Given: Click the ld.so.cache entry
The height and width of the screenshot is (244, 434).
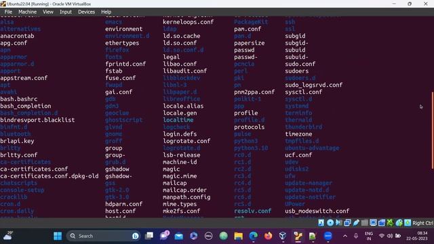Looking at the screenshot, I should 182,36.
